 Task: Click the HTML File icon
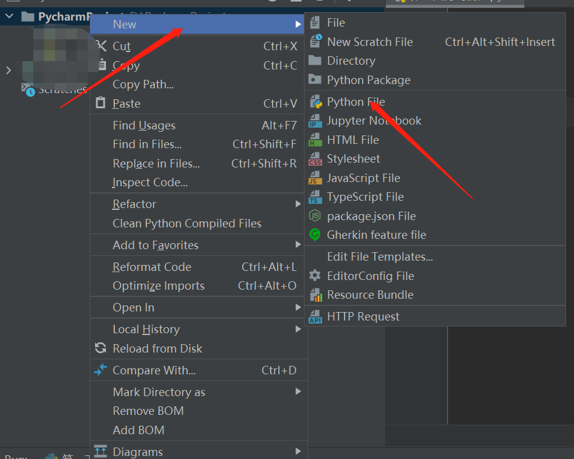click(x=315, y=140)
